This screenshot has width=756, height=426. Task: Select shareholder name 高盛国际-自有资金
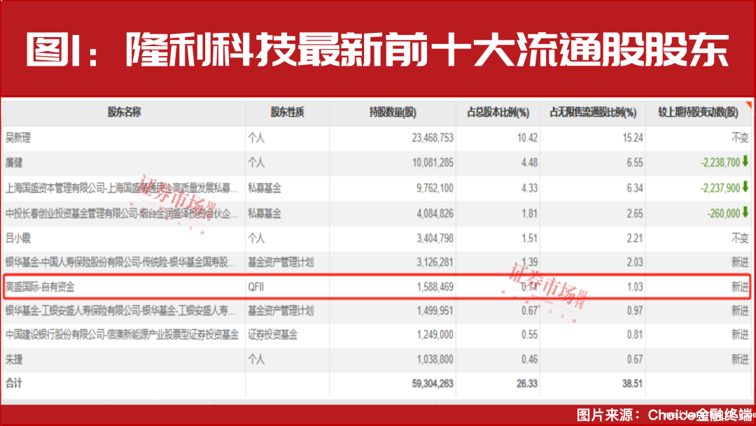tap(39, 287)
